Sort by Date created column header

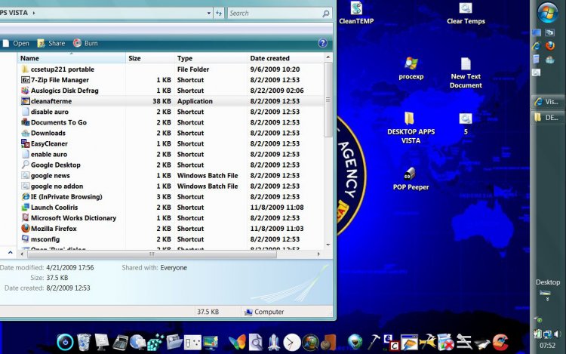click(x=285, y=58)
